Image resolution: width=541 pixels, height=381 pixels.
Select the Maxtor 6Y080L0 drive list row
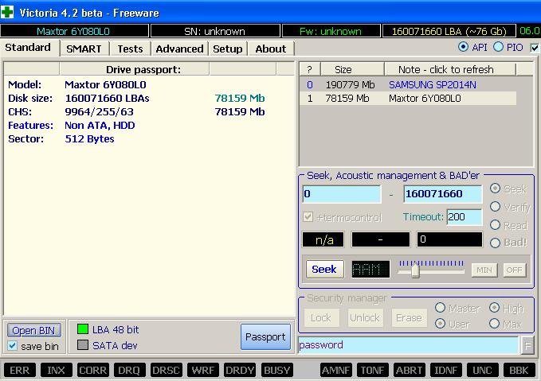pyautogui.click(x=407, y=98)
